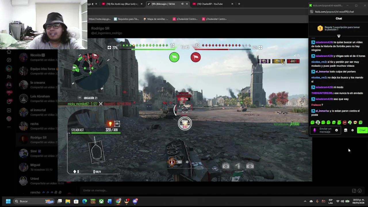This screenshot has height=207, width=368.
Task: Open Discord from the taskbar
Action: 135,201
